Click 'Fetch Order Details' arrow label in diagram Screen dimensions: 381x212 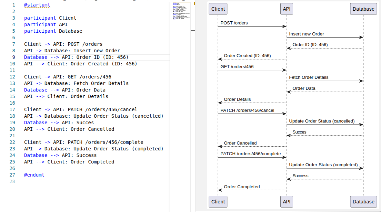(309, 77)
